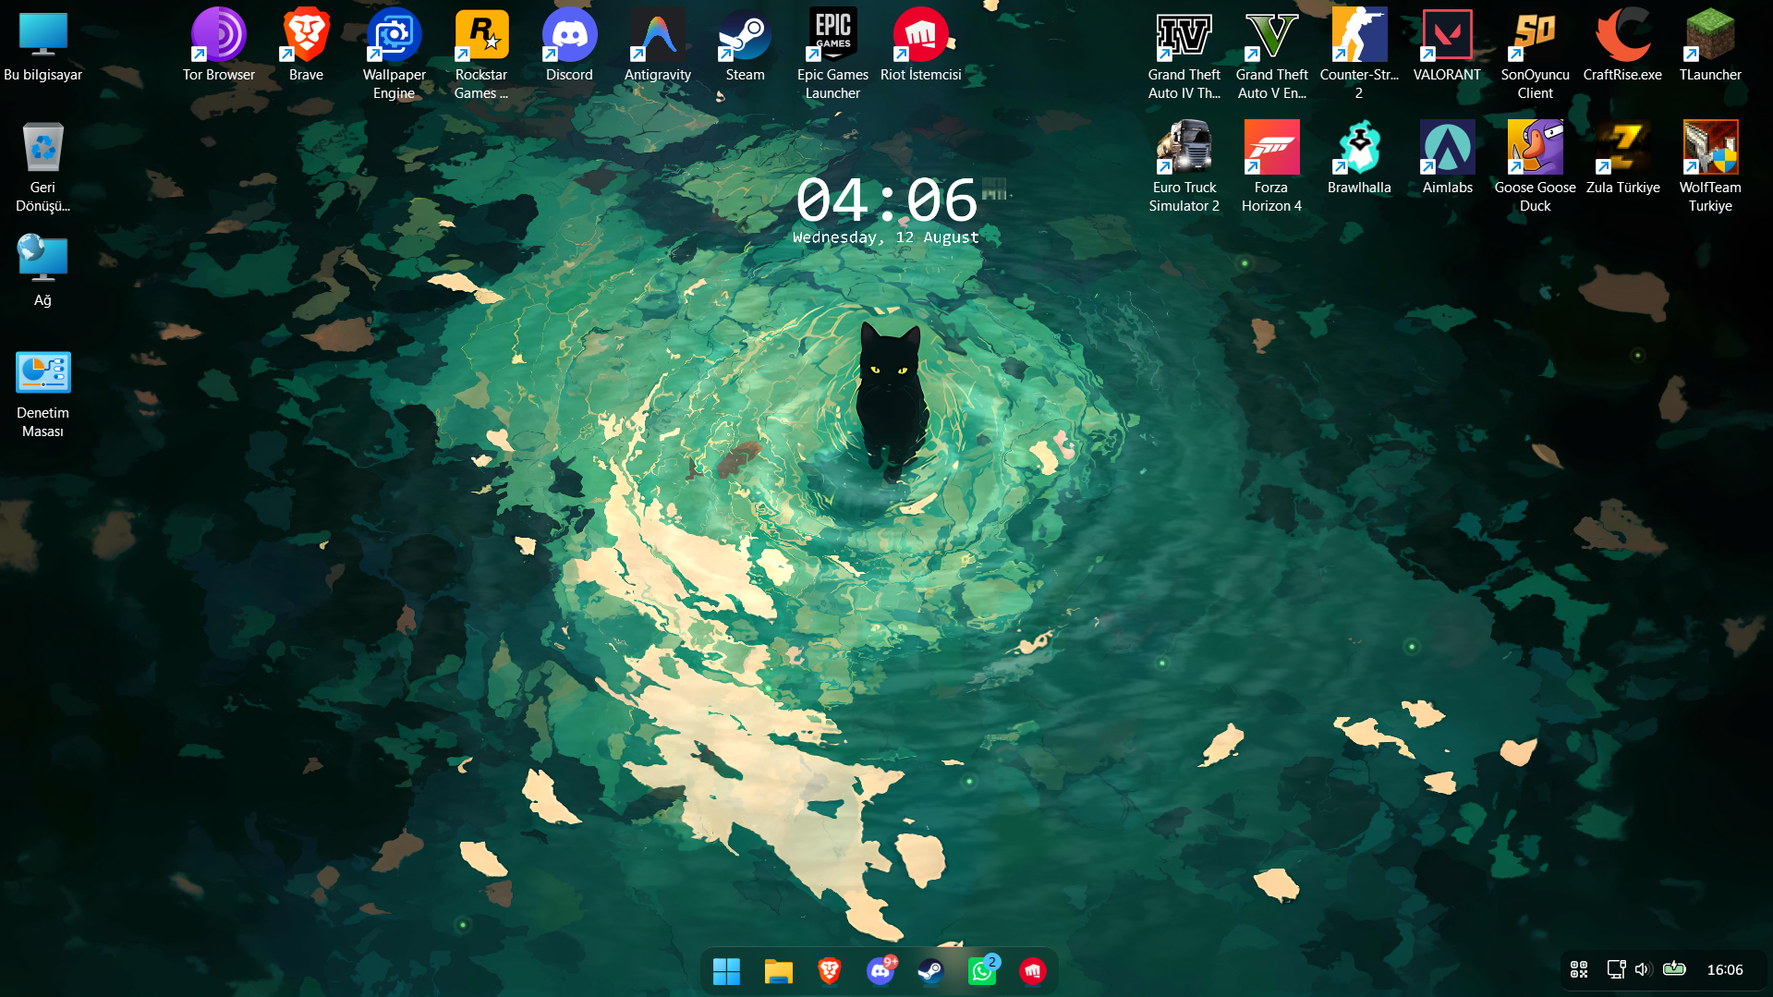Open the Epic Games Launcher shortcut
Image resolution: width=1773 pixels, height=997 pixels.
[x=832, y=55]
